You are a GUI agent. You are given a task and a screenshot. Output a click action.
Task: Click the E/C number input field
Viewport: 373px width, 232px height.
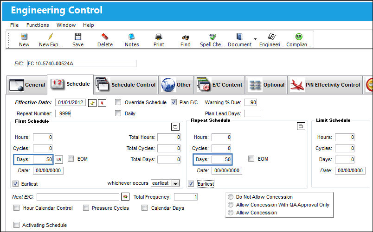tap(82, 63)
